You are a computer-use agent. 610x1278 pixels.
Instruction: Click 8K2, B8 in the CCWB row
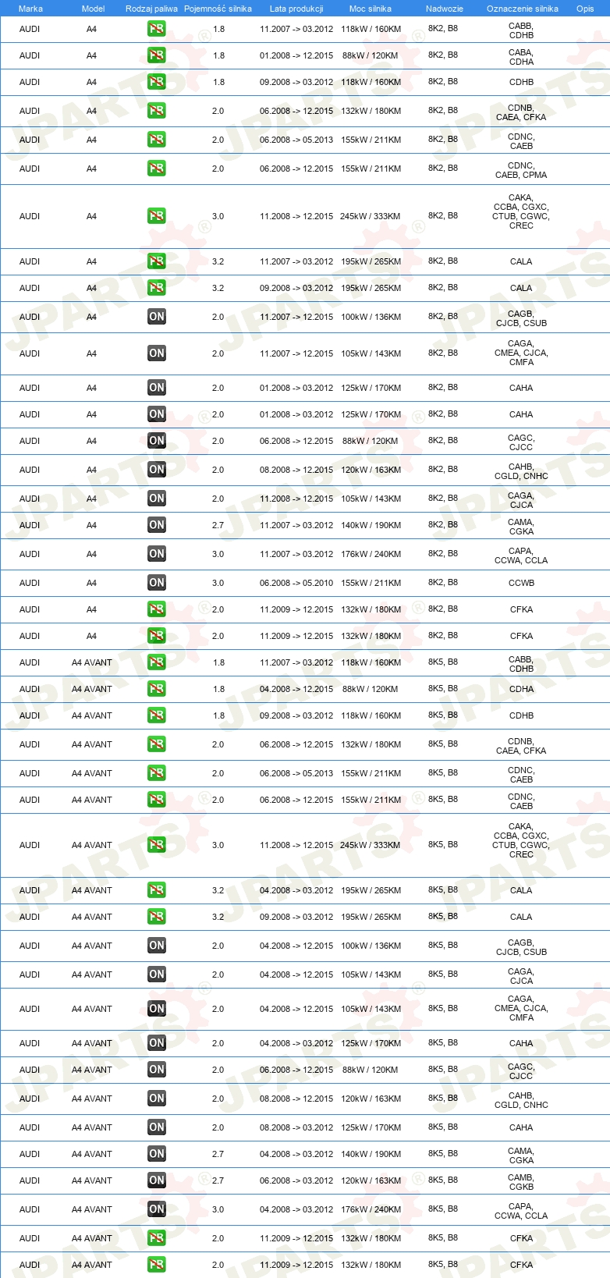(x=443, y=582)
